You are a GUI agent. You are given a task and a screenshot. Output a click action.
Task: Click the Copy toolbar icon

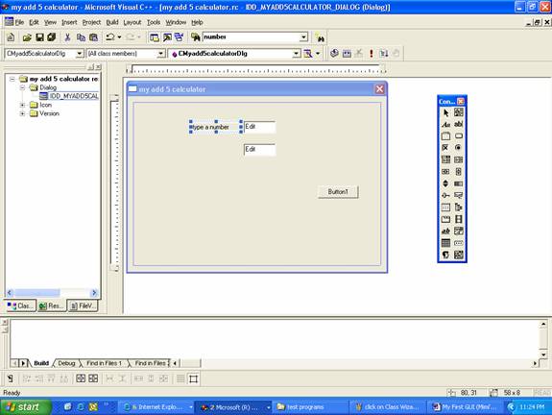[x=81, y=37]
